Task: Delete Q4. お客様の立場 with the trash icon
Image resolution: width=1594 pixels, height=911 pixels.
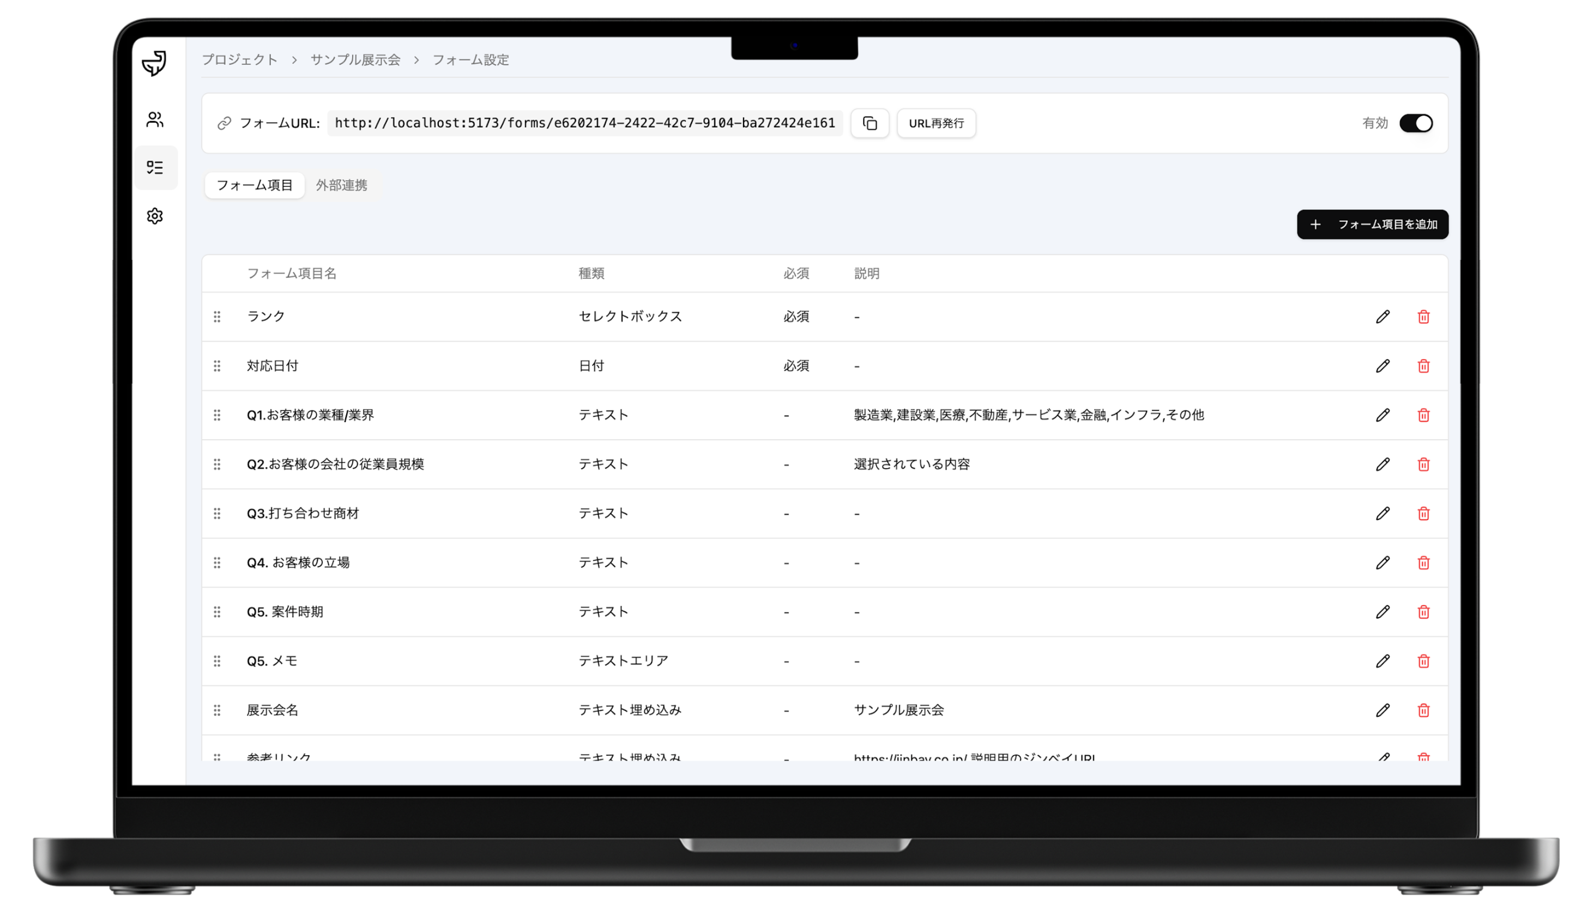Action: [x=1423, y=562]
